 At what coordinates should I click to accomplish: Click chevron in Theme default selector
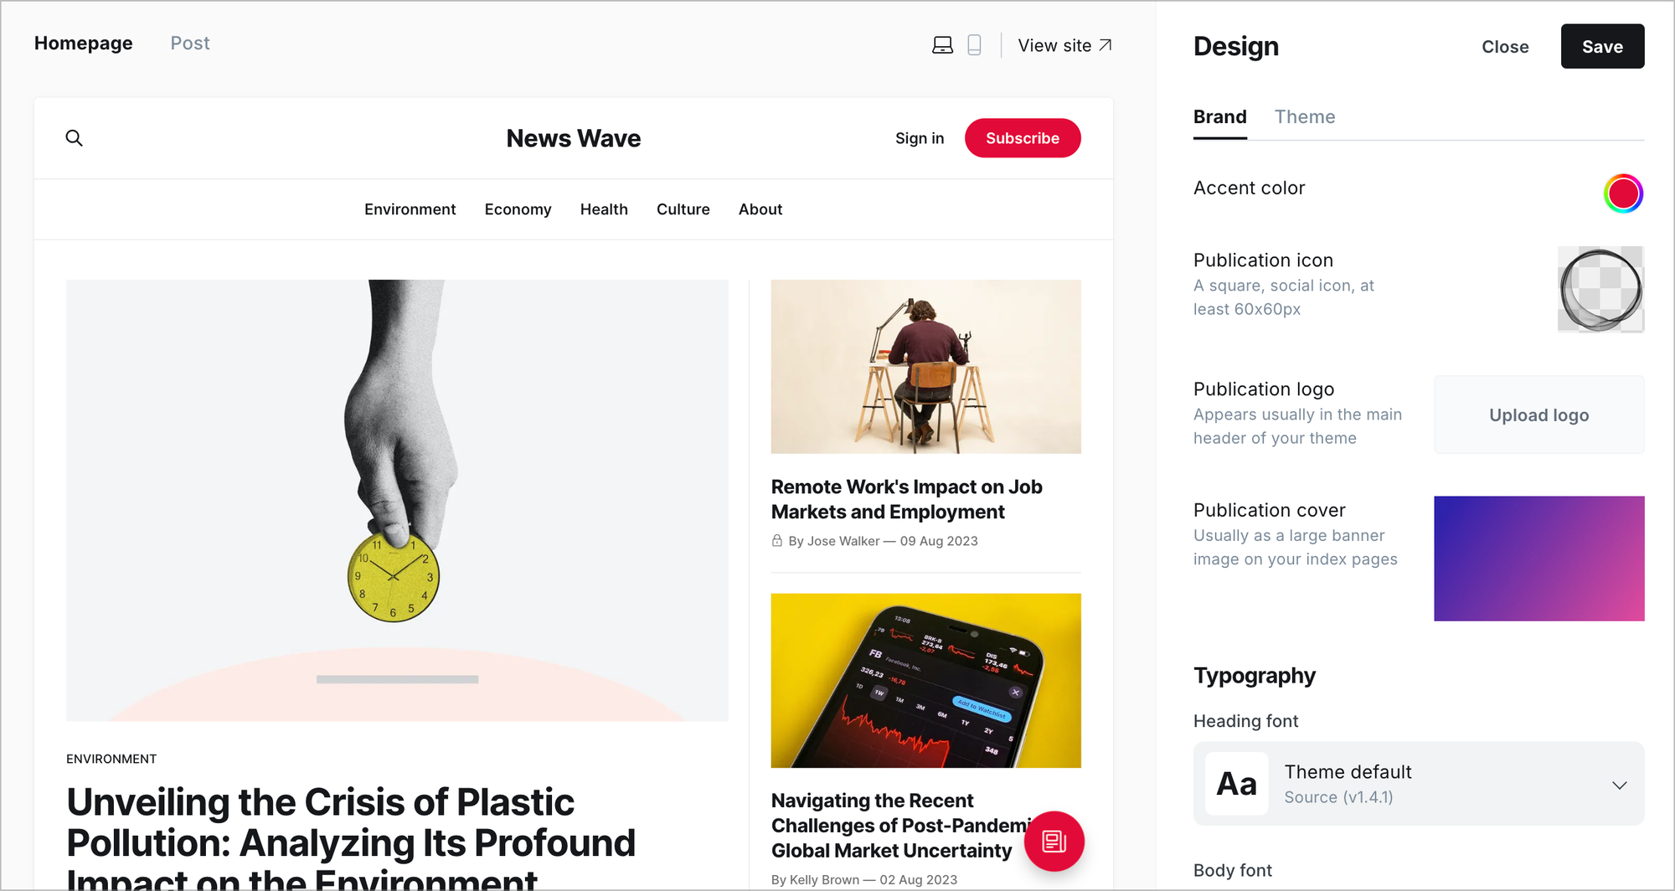pos(1620,785)
